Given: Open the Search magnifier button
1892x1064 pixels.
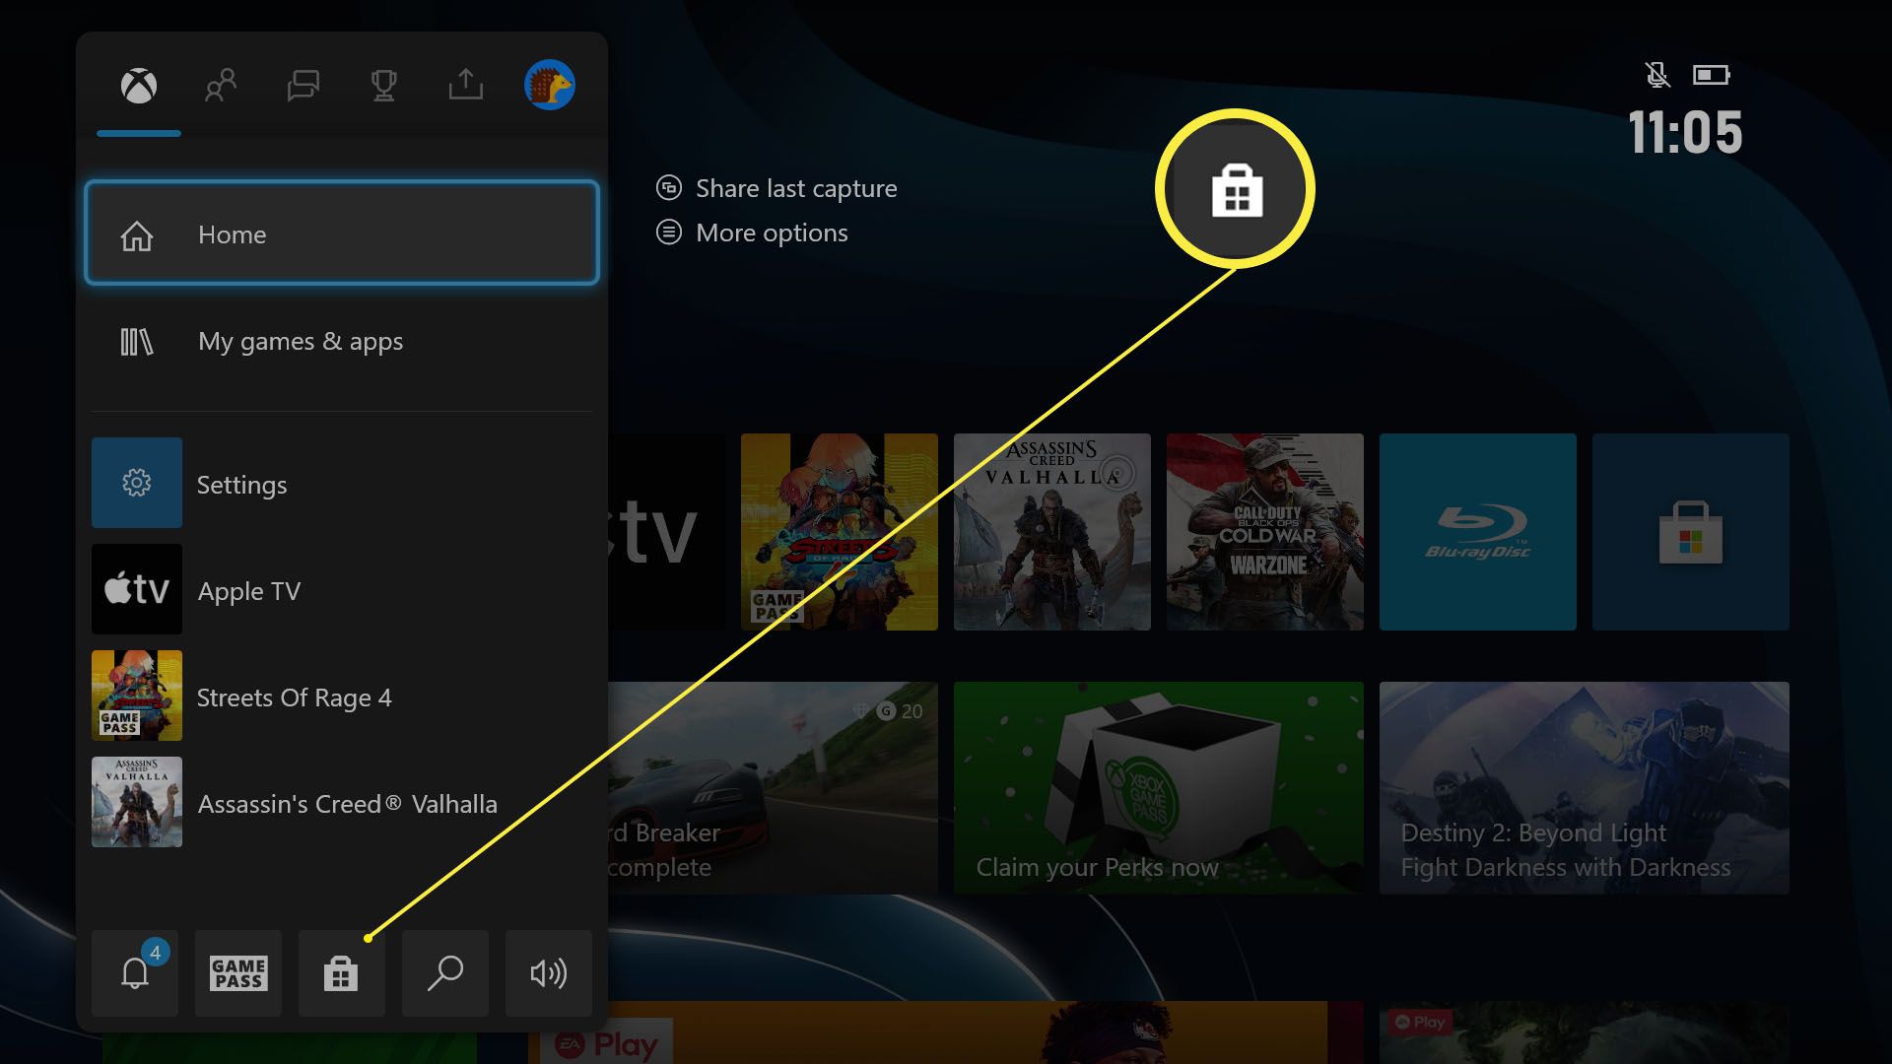Looking at the screenshot, I should [x=445, y=973].
